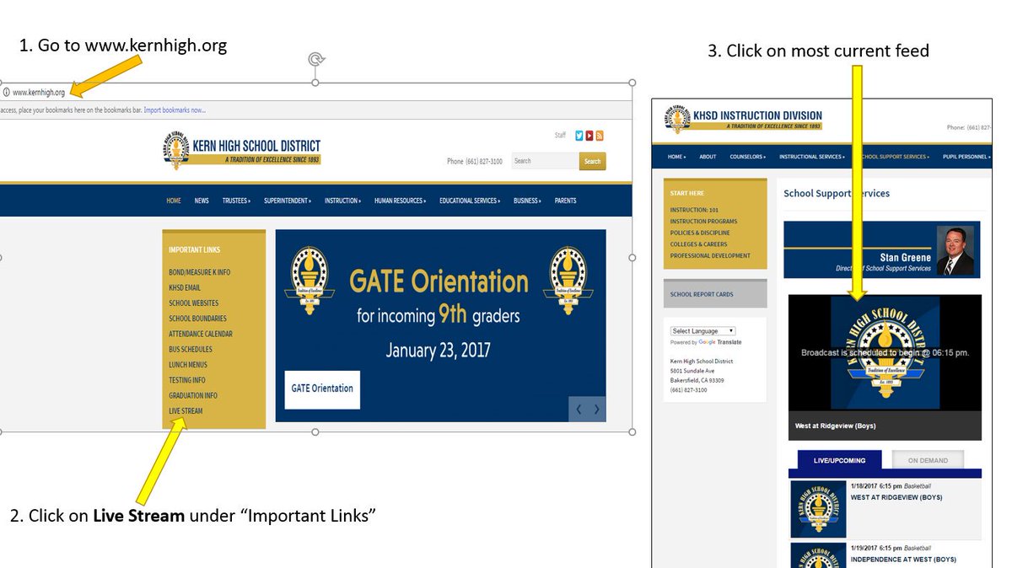Select NEWS in the main navigation

202,201
